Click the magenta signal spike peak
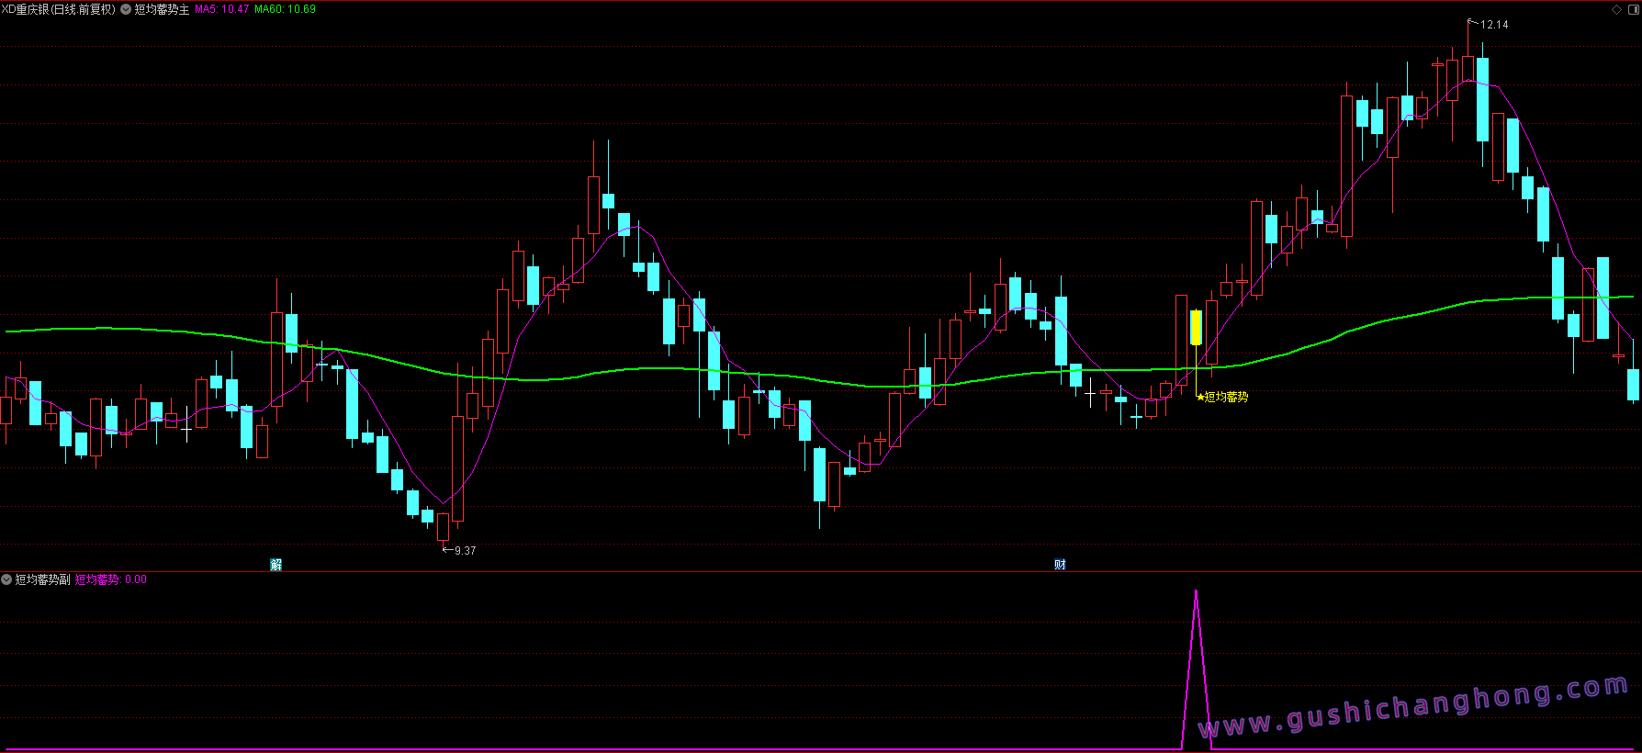 (x=1196, y=592)
